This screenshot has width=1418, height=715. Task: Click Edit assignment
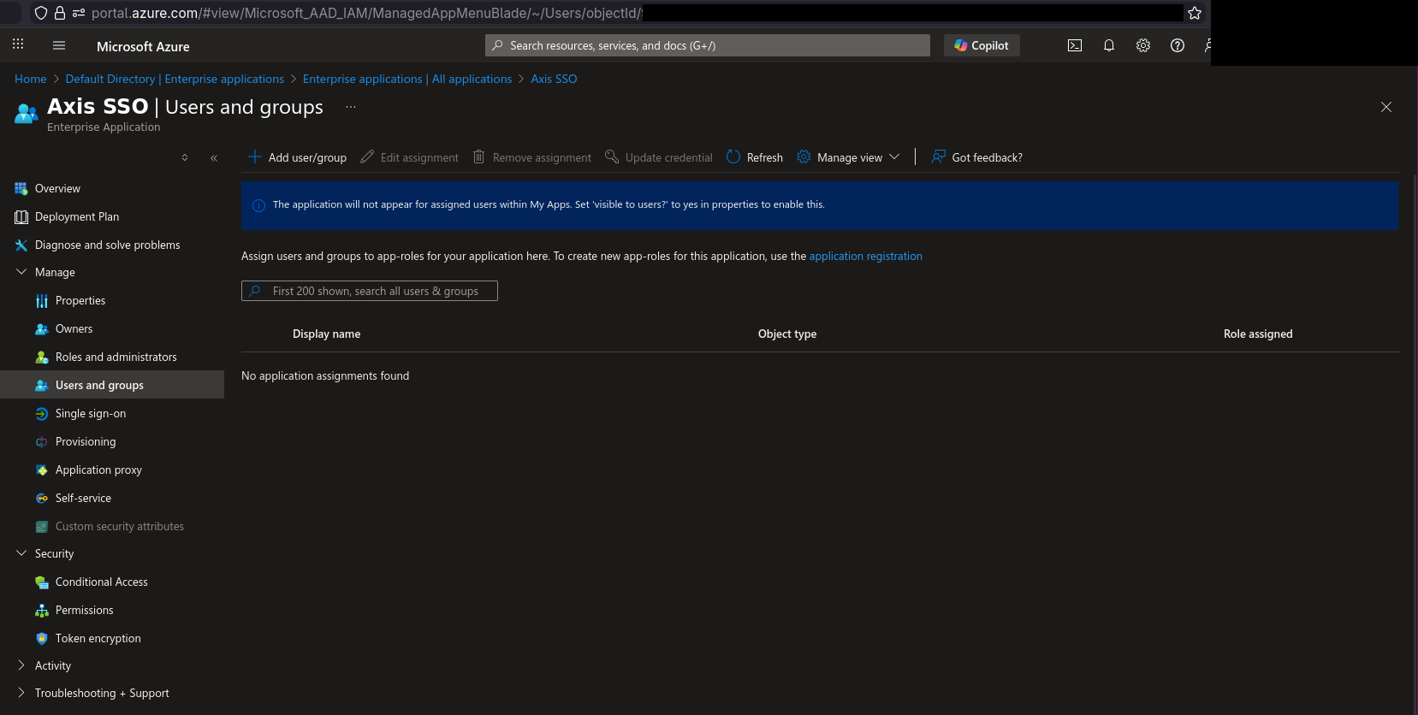coord(410,157)
